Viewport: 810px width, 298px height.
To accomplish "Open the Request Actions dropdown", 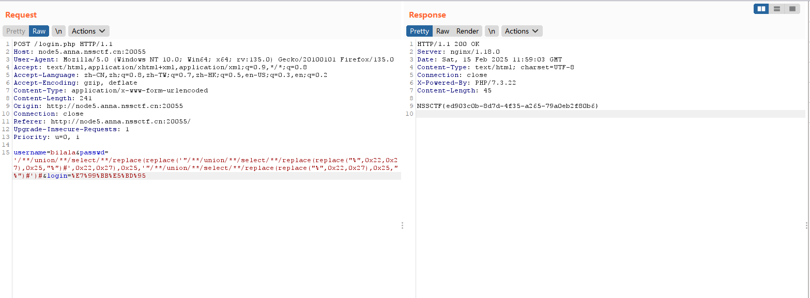I will pyautogui.click(x=89, y=31).
